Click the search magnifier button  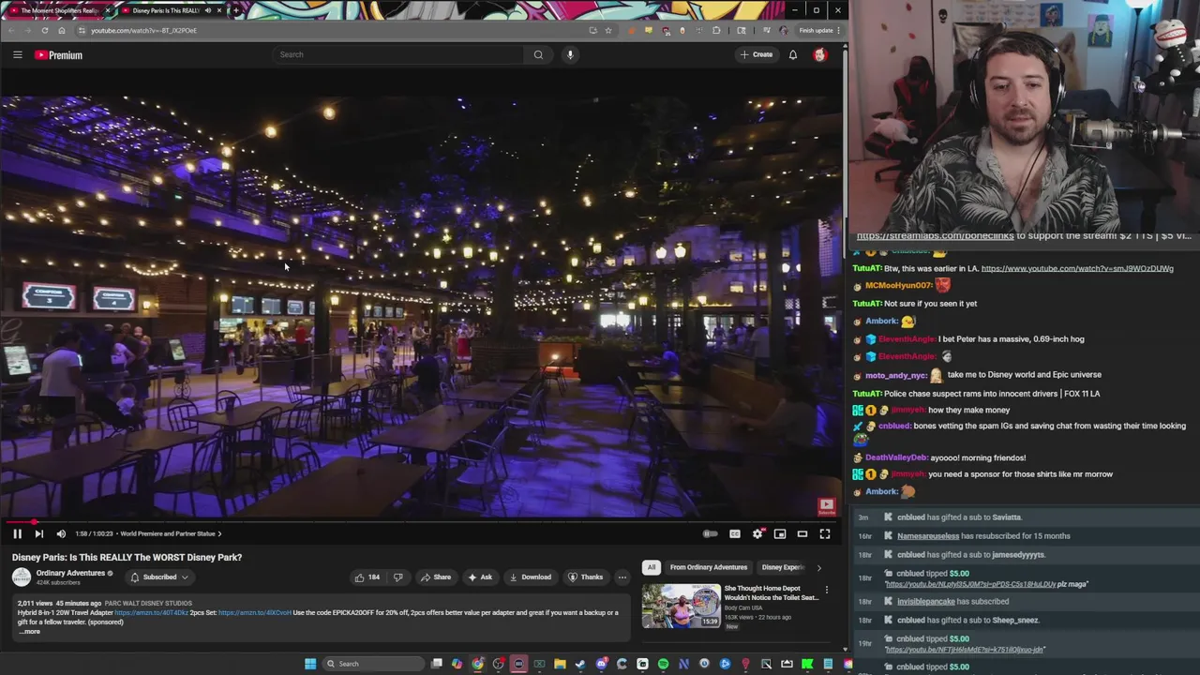538,54
